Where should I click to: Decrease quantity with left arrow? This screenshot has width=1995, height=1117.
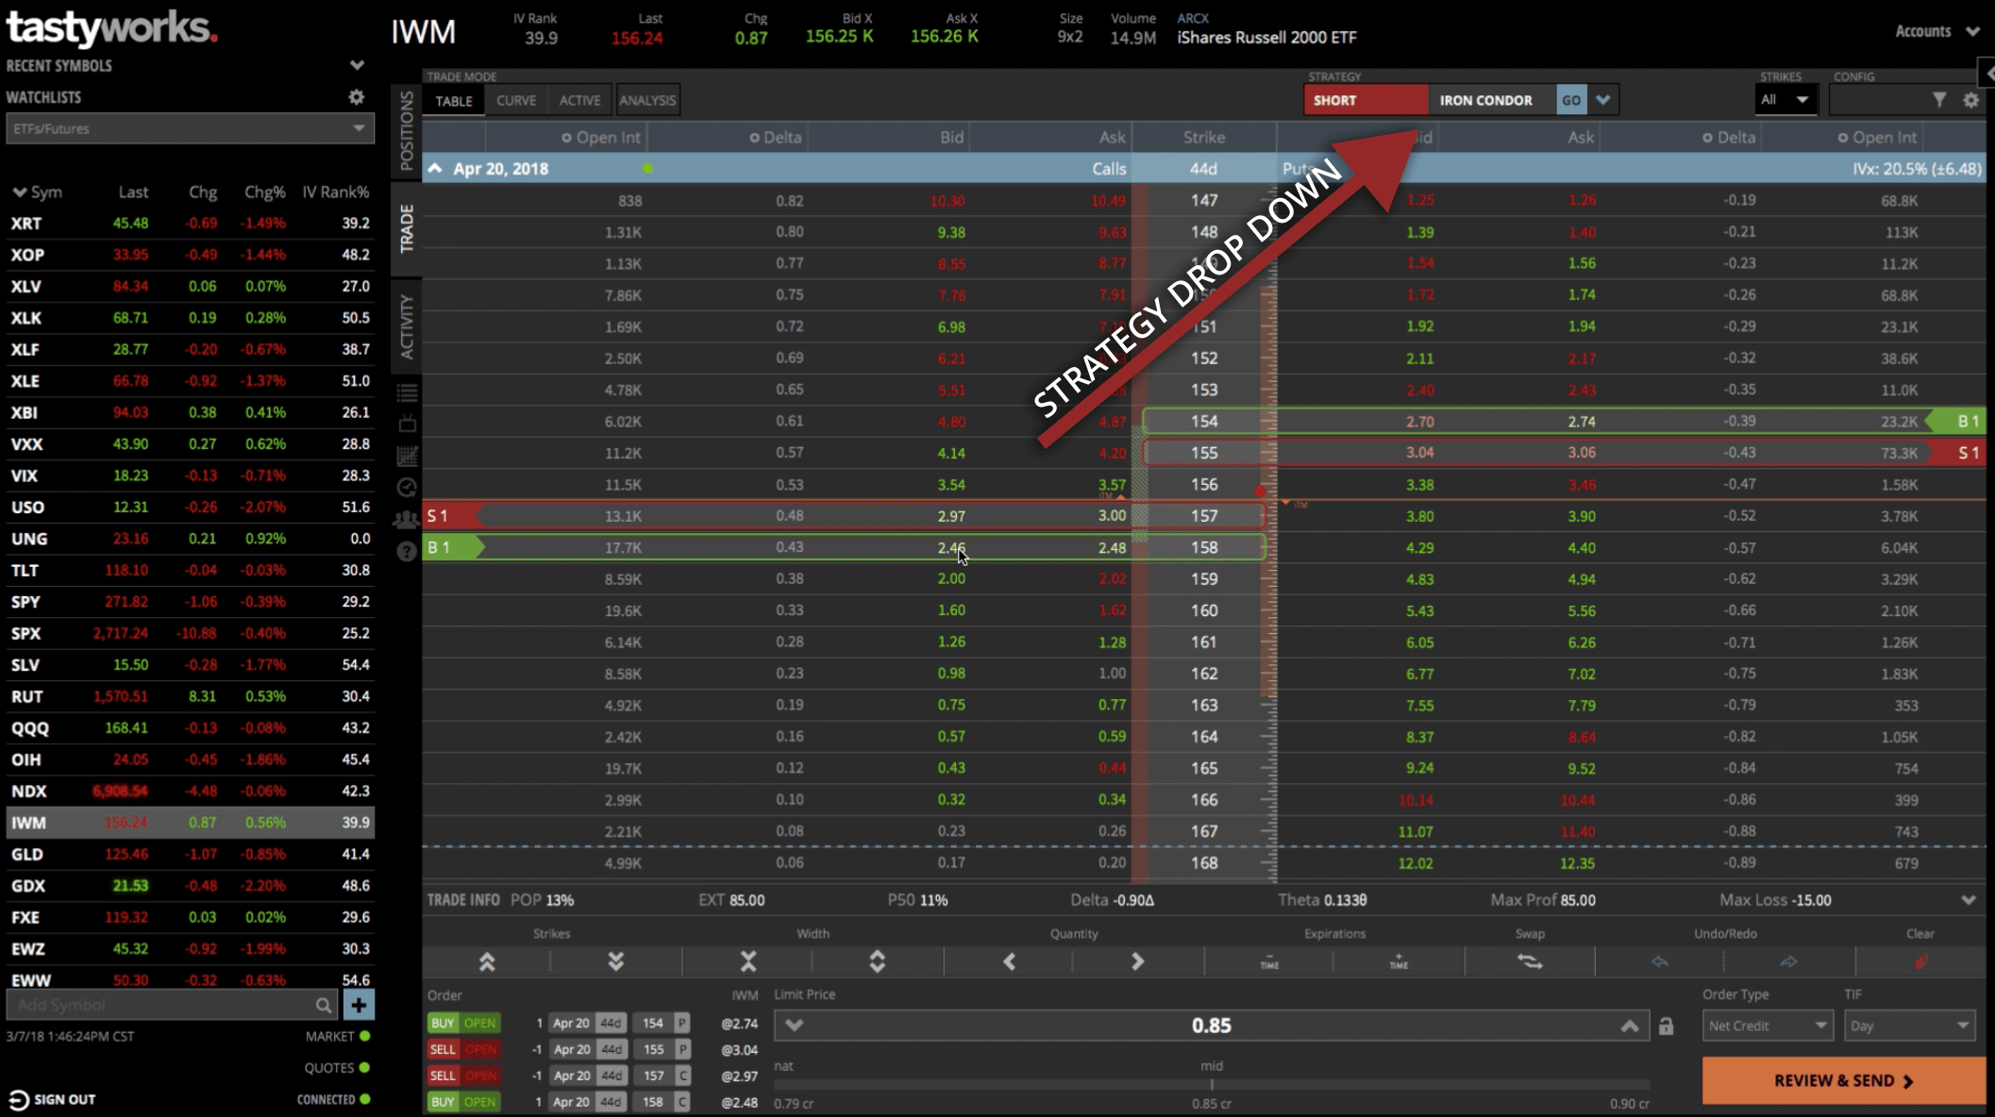pos(1009,961)
